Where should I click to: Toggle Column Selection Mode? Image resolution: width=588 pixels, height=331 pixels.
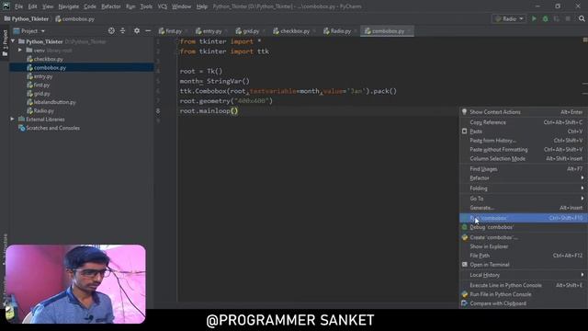(524, 158)
